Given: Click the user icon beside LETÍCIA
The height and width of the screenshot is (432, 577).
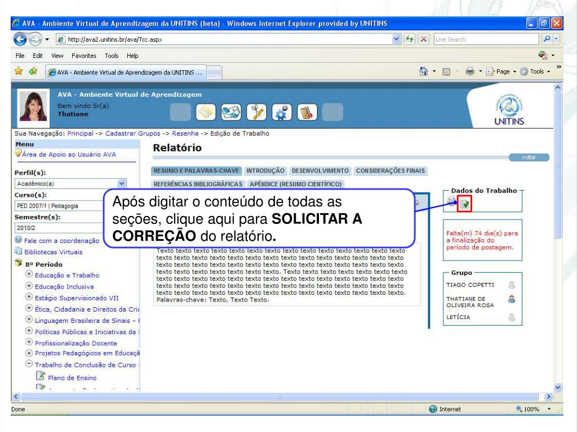Looking at the screenshot, I should pos(512,317).
